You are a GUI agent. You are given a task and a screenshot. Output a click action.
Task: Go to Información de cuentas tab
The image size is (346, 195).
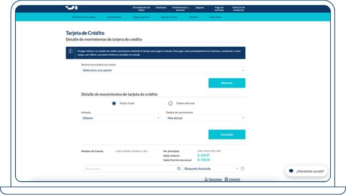point(83,17)
